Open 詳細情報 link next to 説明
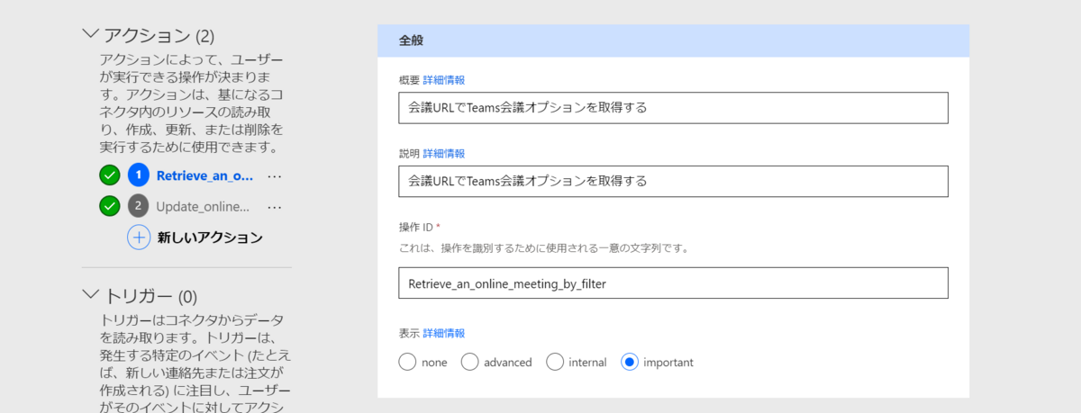Image resolution: width=1081 pixels, height=413 pixels. [x=444, y=154]
